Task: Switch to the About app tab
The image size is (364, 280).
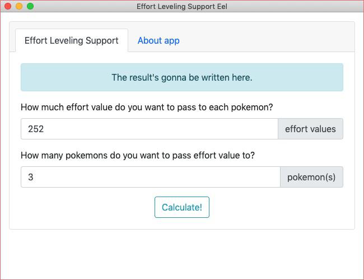Action: coord(158,41)
